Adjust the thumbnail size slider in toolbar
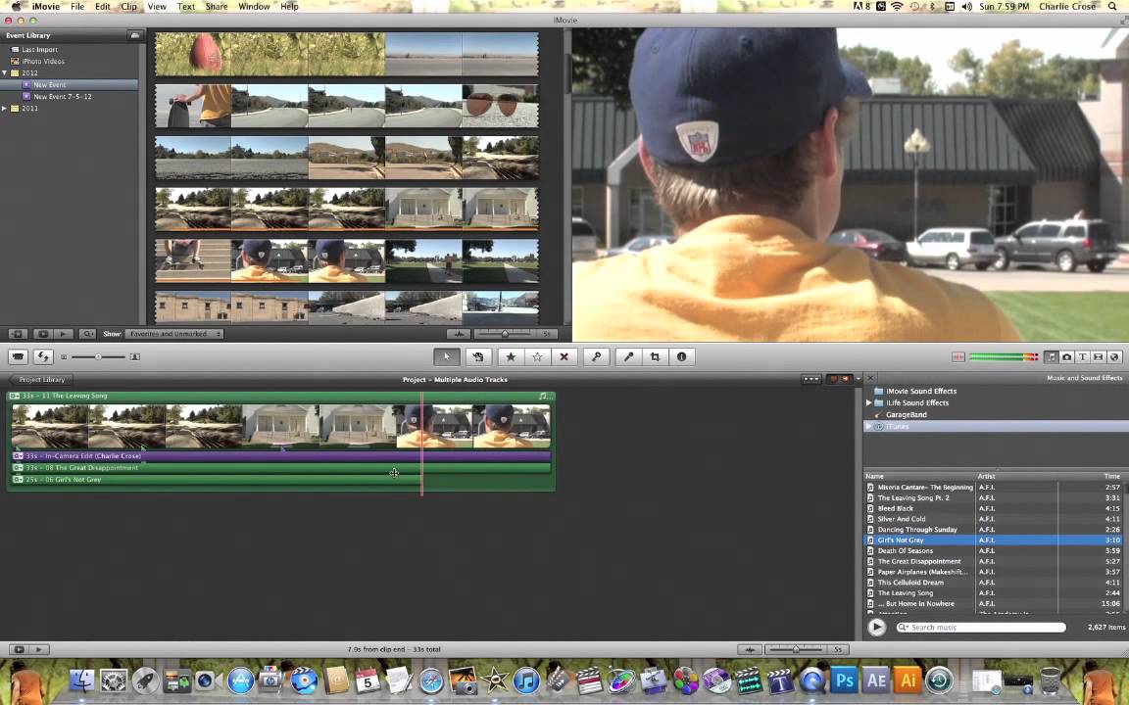 99,356
